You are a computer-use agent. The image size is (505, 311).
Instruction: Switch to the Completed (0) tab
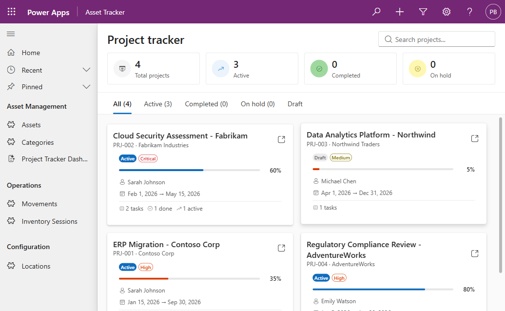point(206,104)
